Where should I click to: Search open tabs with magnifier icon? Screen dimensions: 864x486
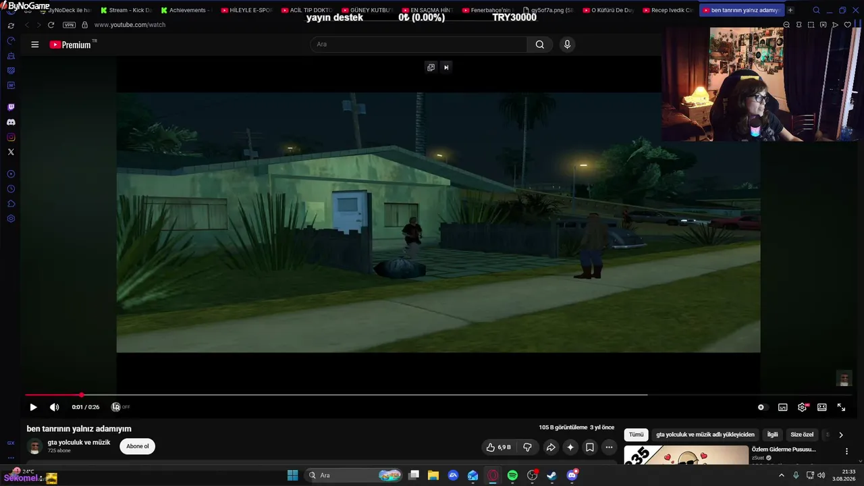tap(816, 10)
